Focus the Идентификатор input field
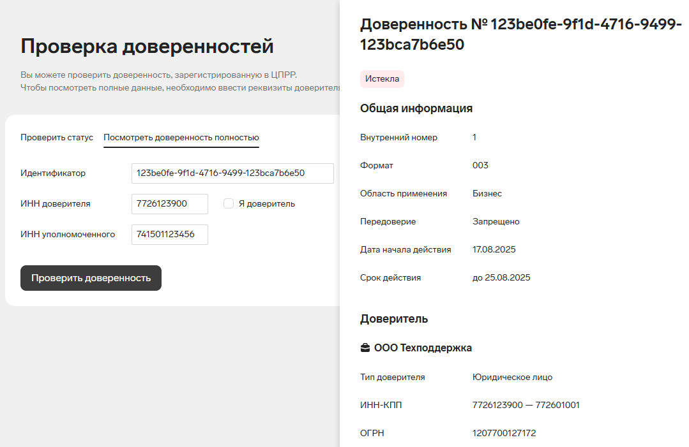This screenshot has width=689, height=447. point(232,173)
